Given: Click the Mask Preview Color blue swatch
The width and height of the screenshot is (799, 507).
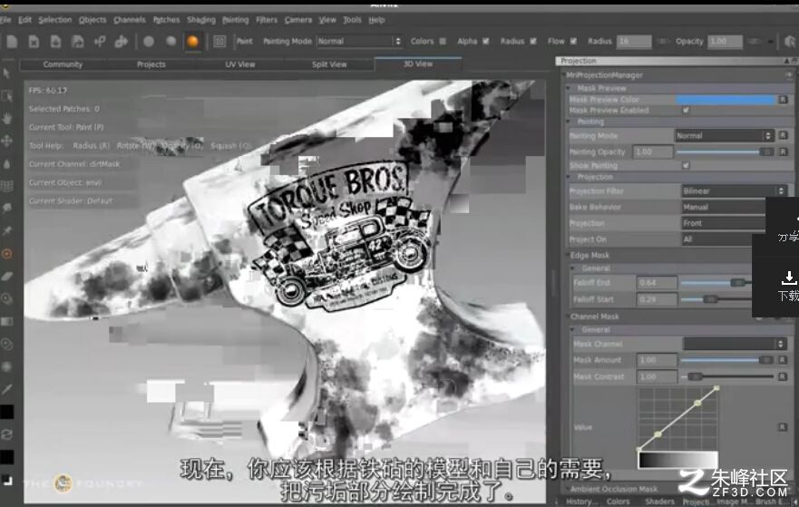Looking at the screenshot, I should click(x=726, y=100).
